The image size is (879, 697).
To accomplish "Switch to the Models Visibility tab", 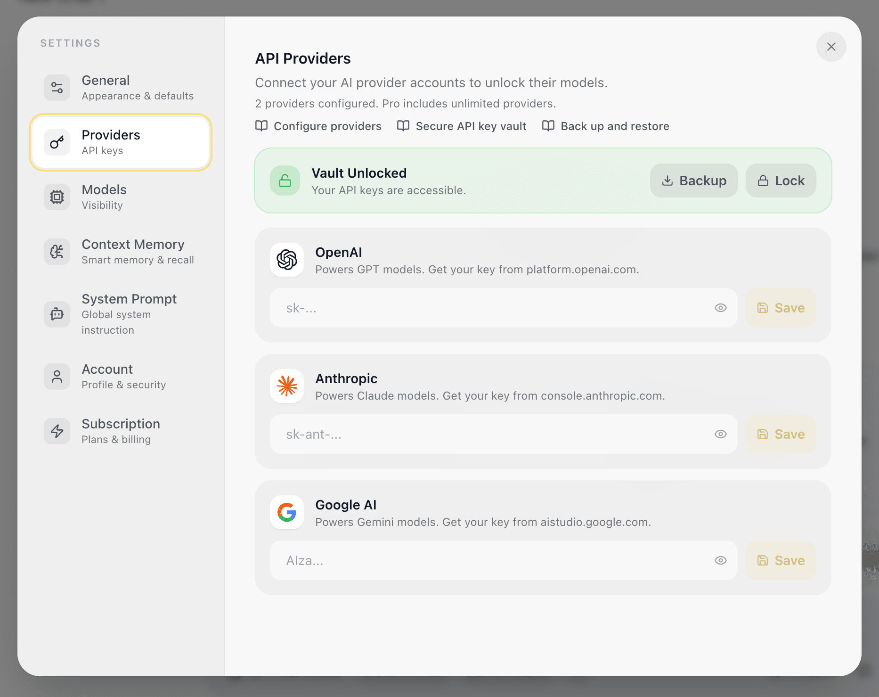I will click(x=121, y=197).
